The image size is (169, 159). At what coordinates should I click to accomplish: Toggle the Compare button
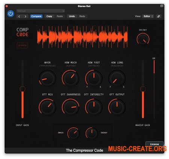pyautogui.click(x=36, y=16)
